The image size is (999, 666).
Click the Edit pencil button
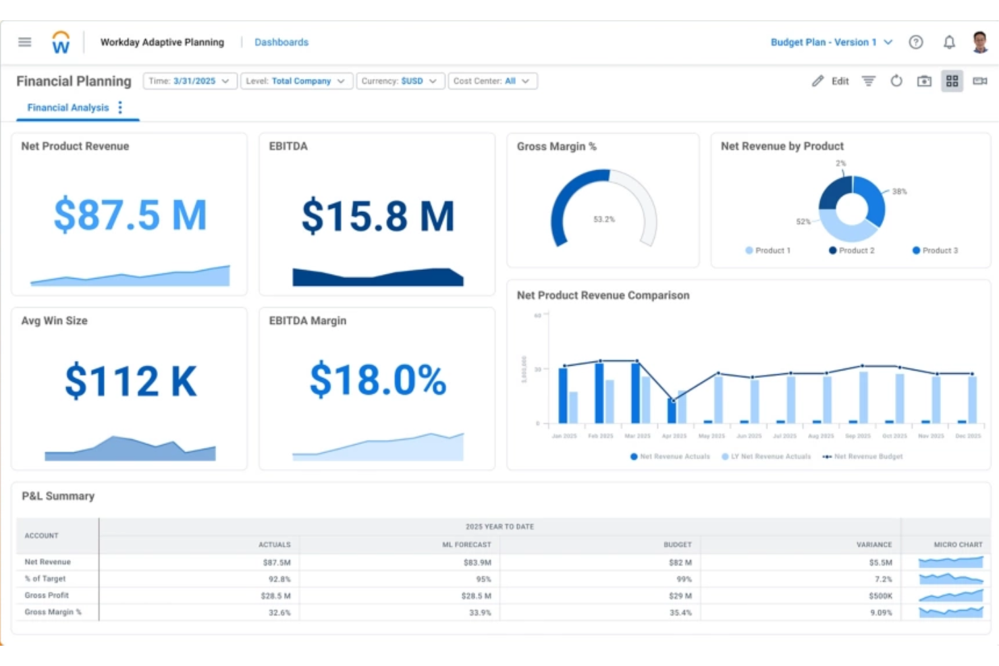pos(830,81)
